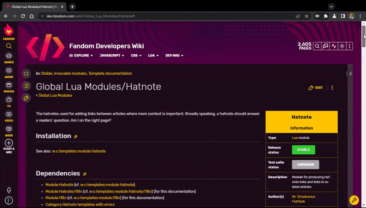Open Category:Hatnote templates with errors link
Viewport: 366px width, 208px height.
pyautogui.click(x=80, y=204)
